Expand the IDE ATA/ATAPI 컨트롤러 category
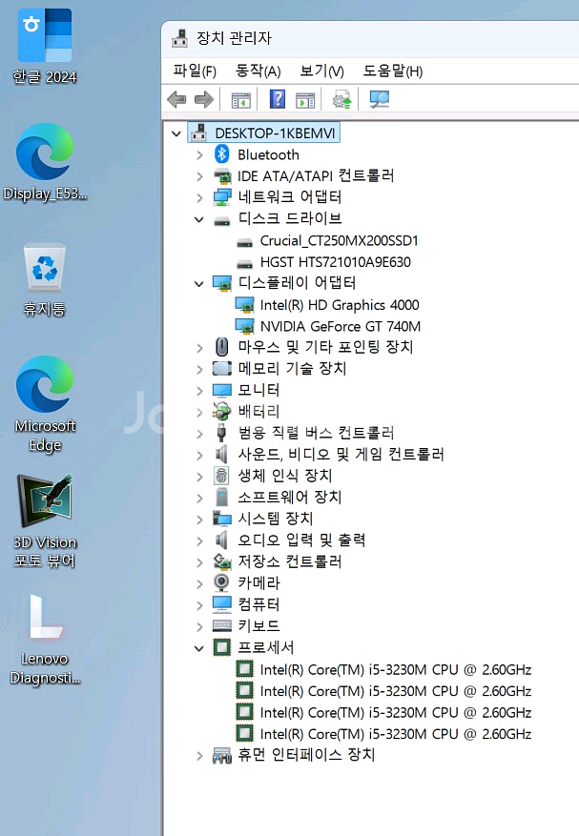Image resolution: width=579 pixels, height=836 pixels. (x=199, y=176)
